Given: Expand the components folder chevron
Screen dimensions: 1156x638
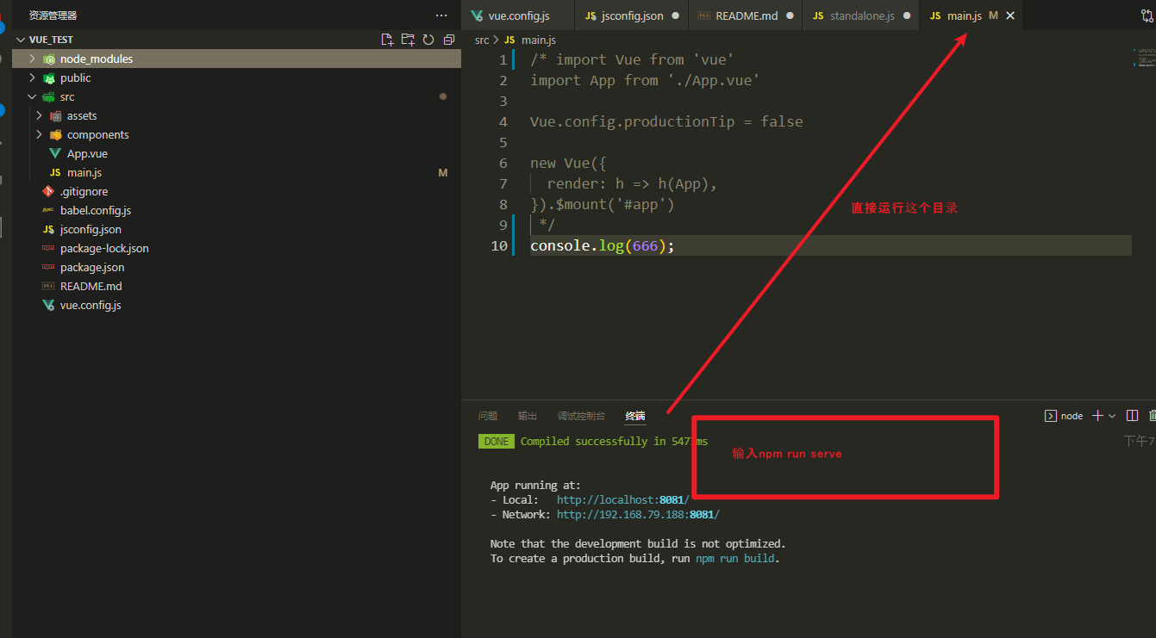Looking at the screenshot, I should coord(39,134).
